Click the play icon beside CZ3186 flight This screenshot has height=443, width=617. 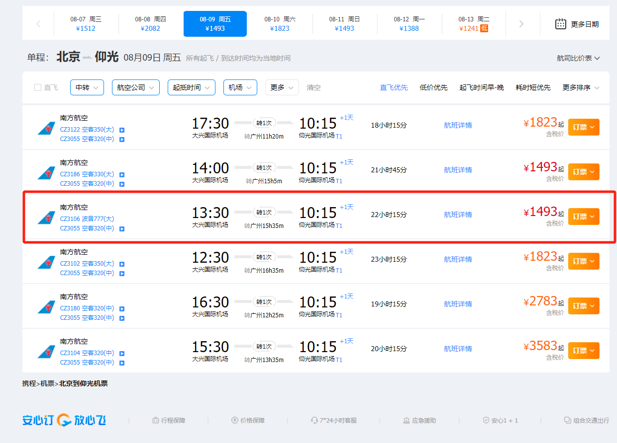(x=122, y=175)
